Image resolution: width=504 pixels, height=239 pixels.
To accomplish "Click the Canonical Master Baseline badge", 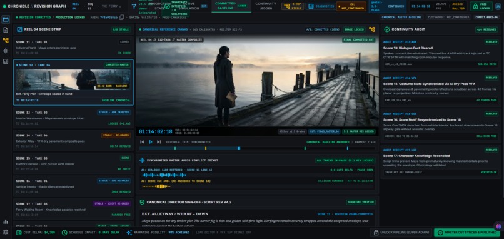I will click(401, 18).
